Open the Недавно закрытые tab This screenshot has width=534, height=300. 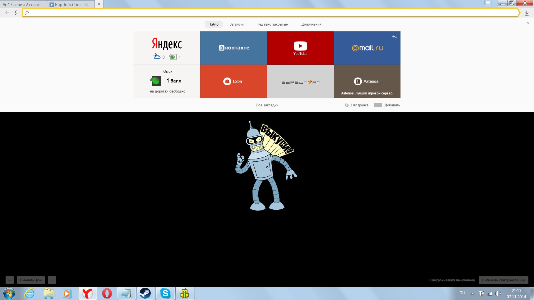[272, 24]
